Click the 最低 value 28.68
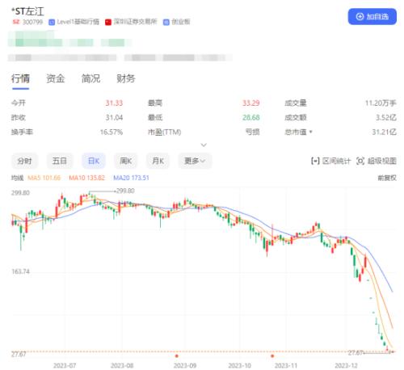 (251, 118)
